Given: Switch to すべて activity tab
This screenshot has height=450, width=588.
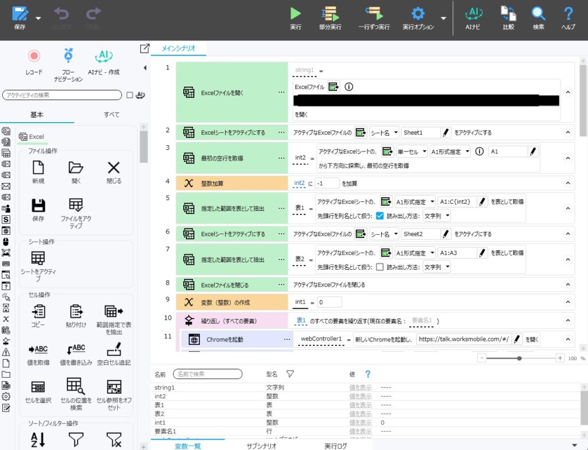Looking at the screenshot, I should click(111, 115).
